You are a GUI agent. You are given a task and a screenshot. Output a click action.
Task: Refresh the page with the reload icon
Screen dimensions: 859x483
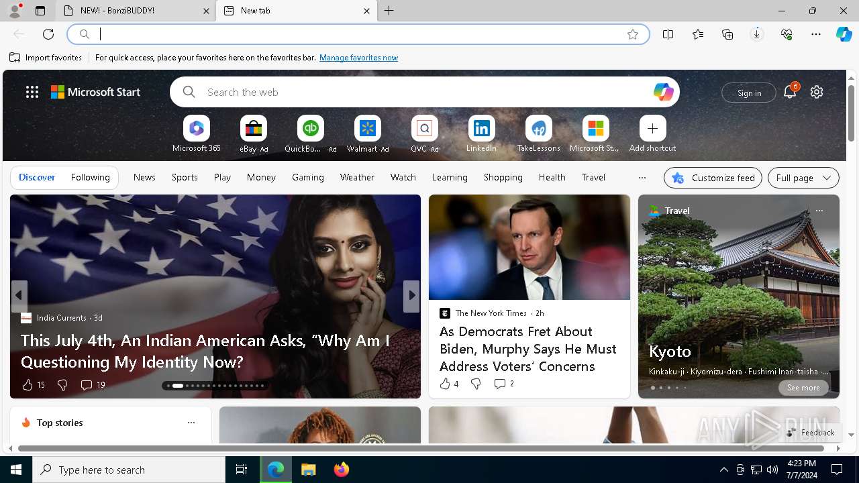[x=48, y=34]
